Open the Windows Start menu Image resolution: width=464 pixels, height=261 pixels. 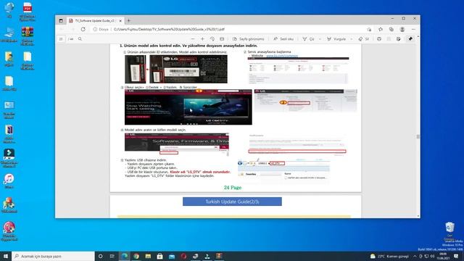6,256
